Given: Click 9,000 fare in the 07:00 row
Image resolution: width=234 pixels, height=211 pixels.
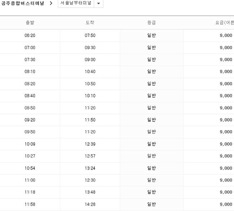Looking at the screenshot, I should coord(226,48).
